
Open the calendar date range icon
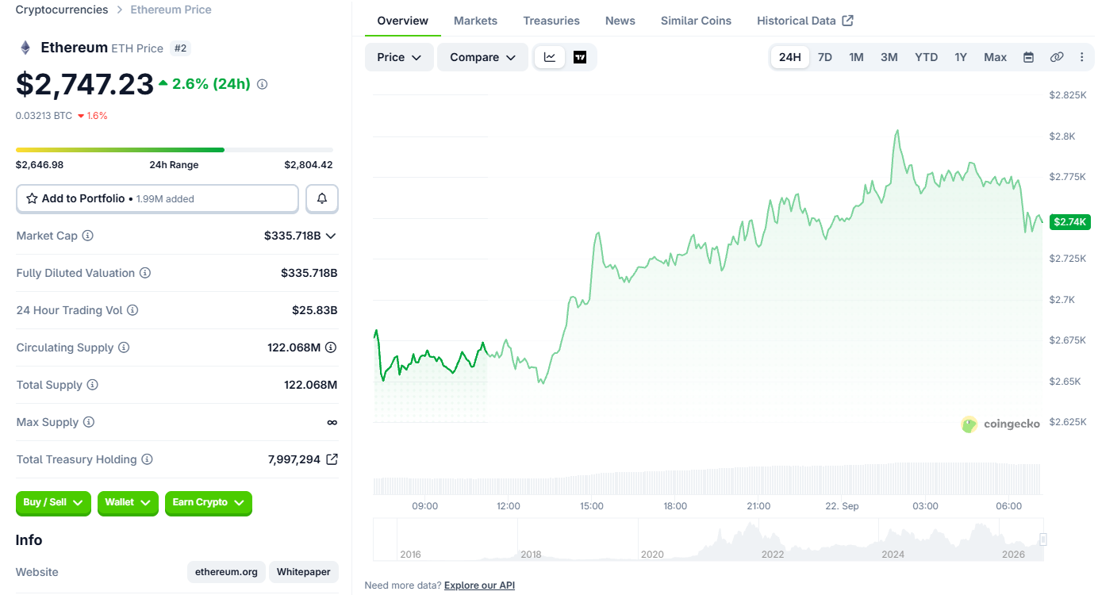(x=1028, y=57)
